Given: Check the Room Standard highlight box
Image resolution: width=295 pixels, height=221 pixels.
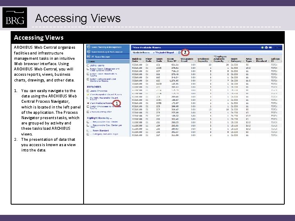Looking at the screenshot, I should point(88,131).
